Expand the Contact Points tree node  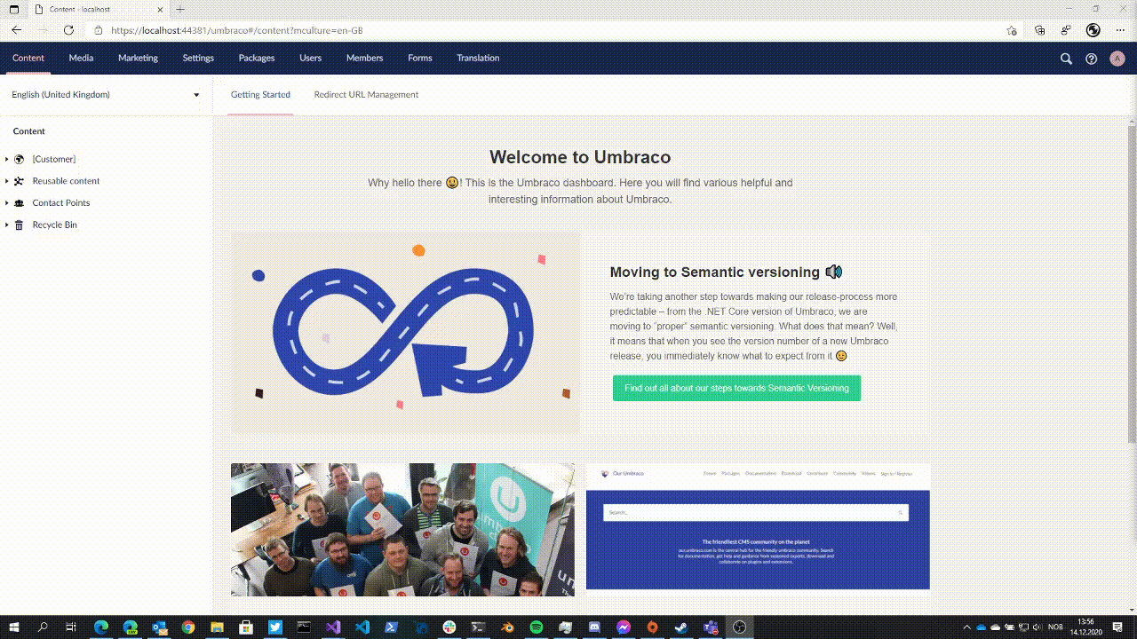point(7,203)
